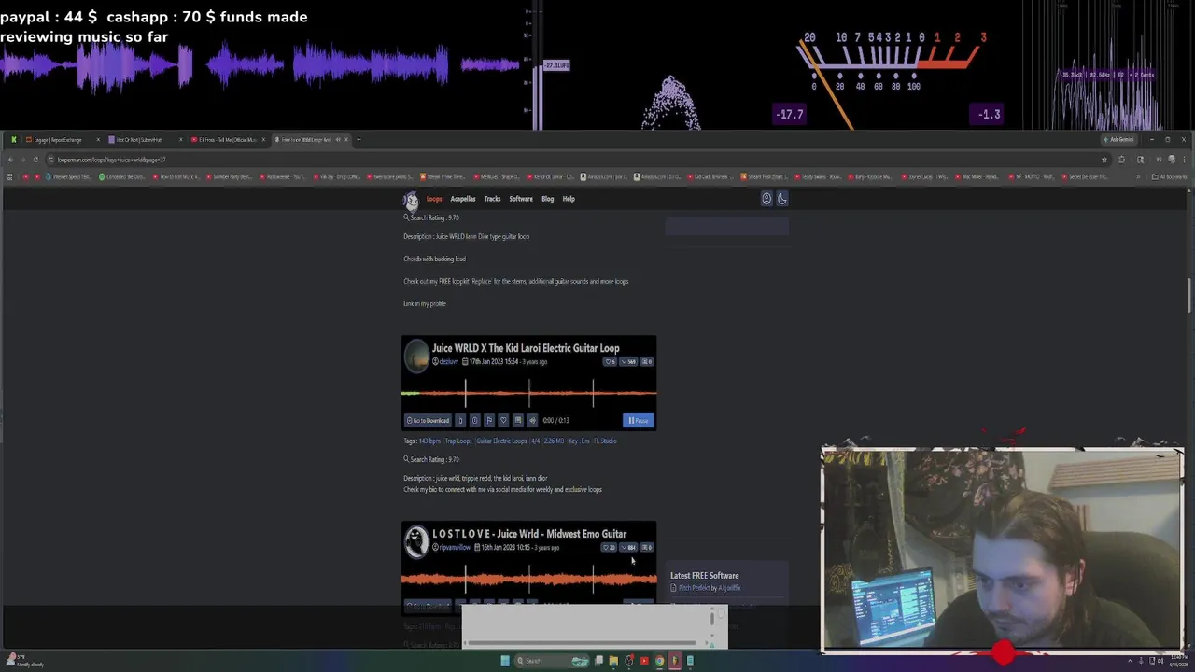
Task: Click the second player icon on Kid Laroi loop
Action: click(x=474, y=420)
